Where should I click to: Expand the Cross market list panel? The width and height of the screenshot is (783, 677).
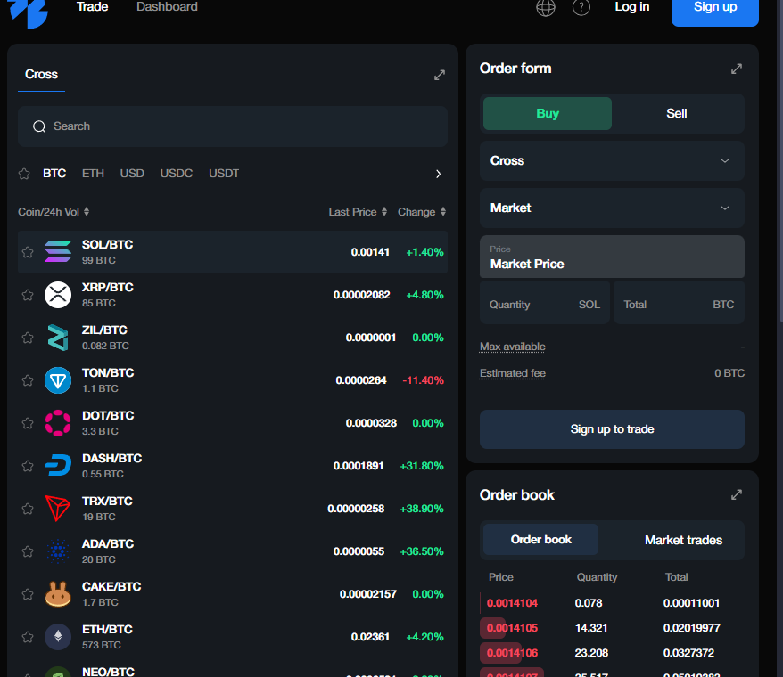pos(440,75)
